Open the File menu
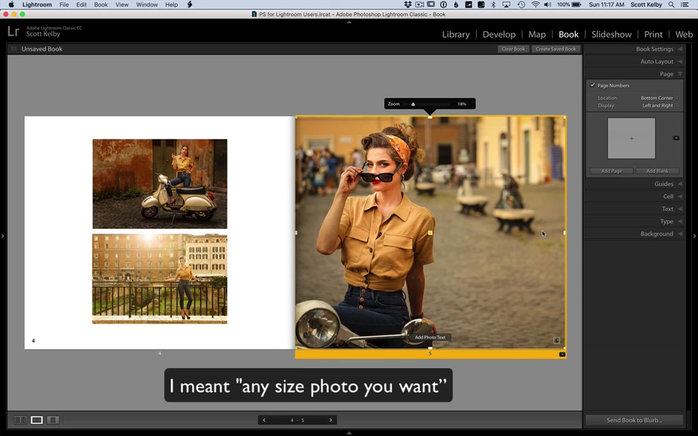This screenshot has width=698, height=436. tap(64, 5)
